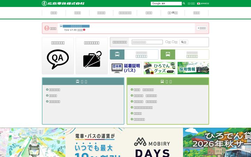Focus the Google site search field

[x=166, y=3]
